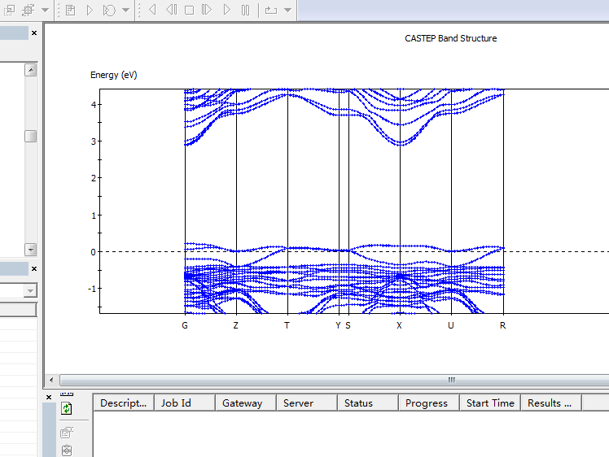Click the script document toolbar icon
This screenshot has height=457, width=609.
point(70,10)
